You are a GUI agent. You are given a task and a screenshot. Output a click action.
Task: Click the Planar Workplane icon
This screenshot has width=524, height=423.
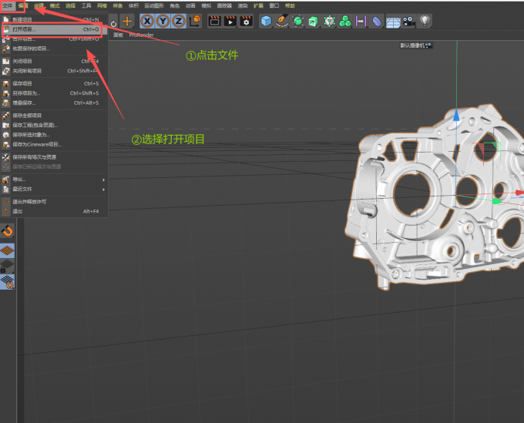[7, 282]
